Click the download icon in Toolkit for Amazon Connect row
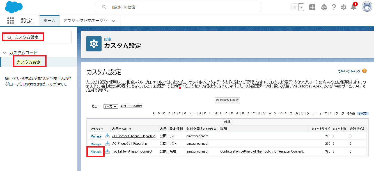374x171 pixels. click(107, 151)
